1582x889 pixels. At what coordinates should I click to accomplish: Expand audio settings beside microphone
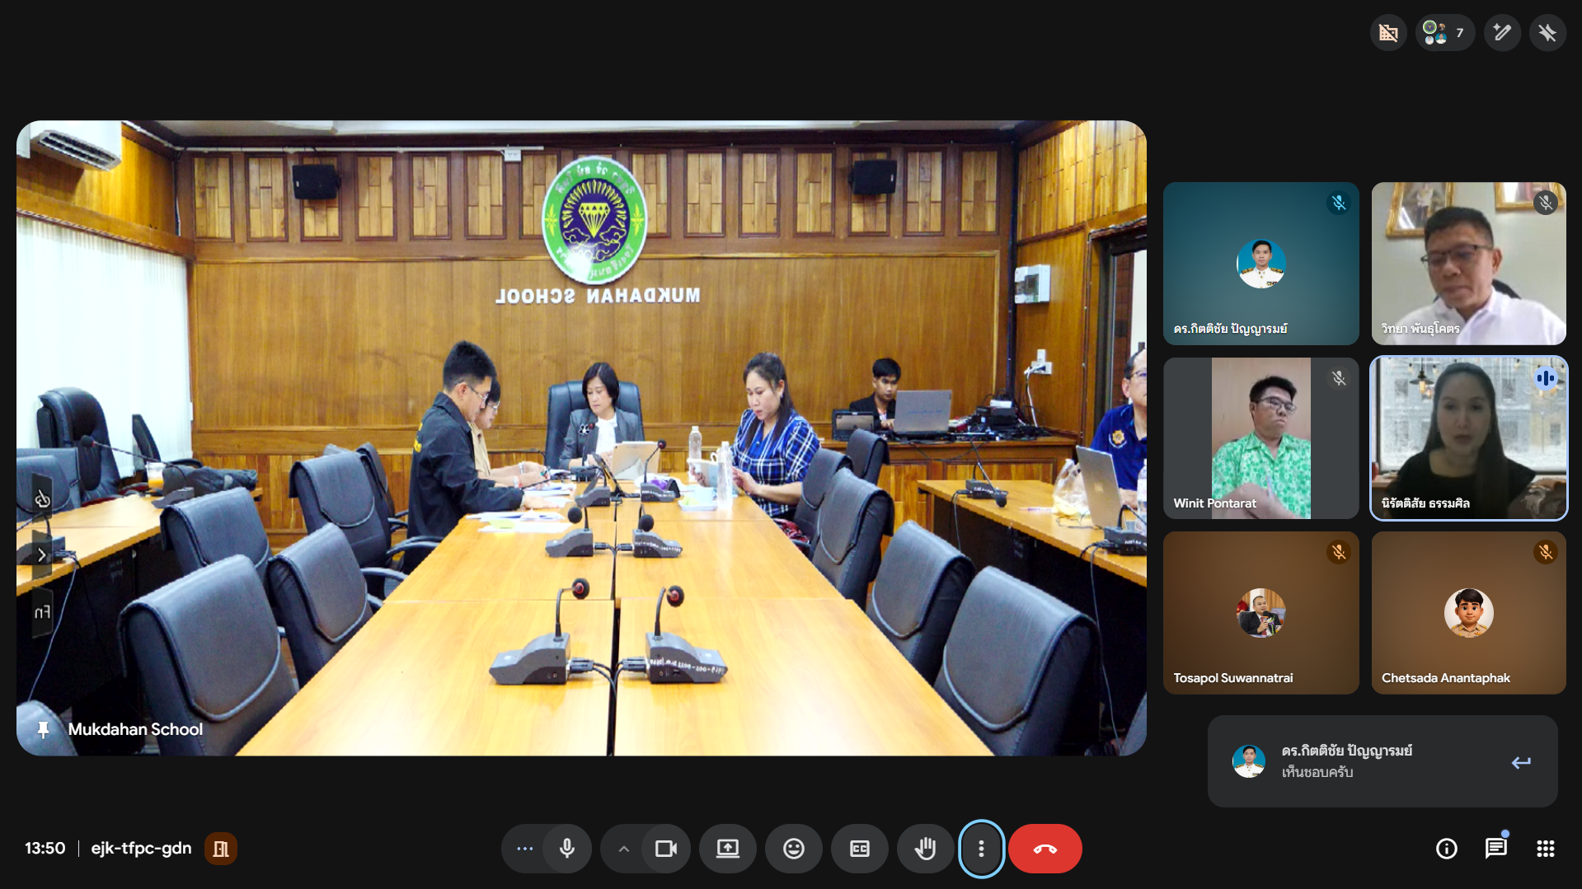pos(524,849)
